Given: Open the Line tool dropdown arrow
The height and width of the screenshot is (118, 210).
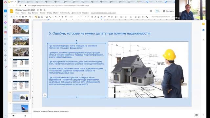Looking at the screenshot, I should click(52, 17).
